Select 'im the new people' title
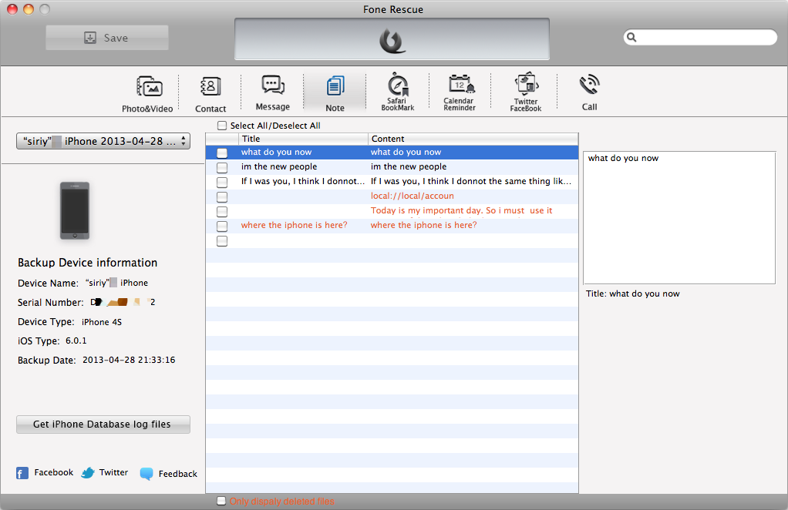The height and width of the screenshot is (510, 788). coord(279,166)
